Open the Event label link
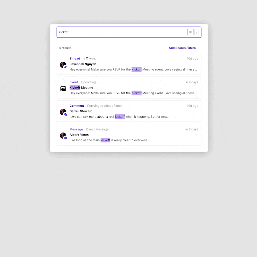This screenshot has height=257, width=257. point(74,82)
